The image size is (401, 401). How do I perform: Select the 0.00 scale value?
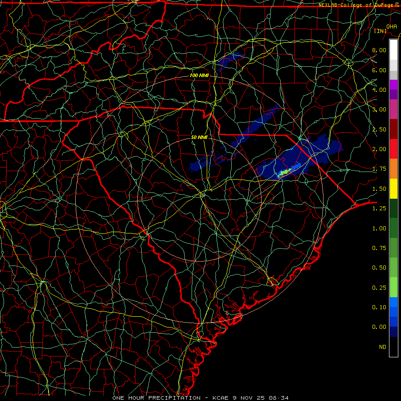pos(379,327)
